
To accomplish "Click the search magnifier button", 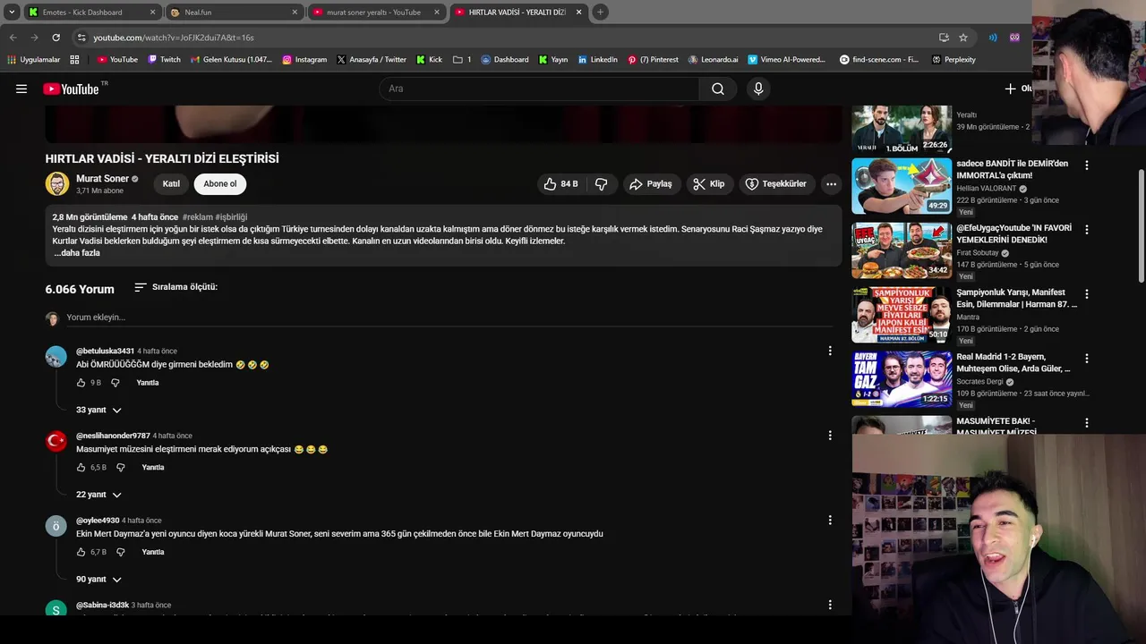I will pyautogui.click(x=718, y=89).
